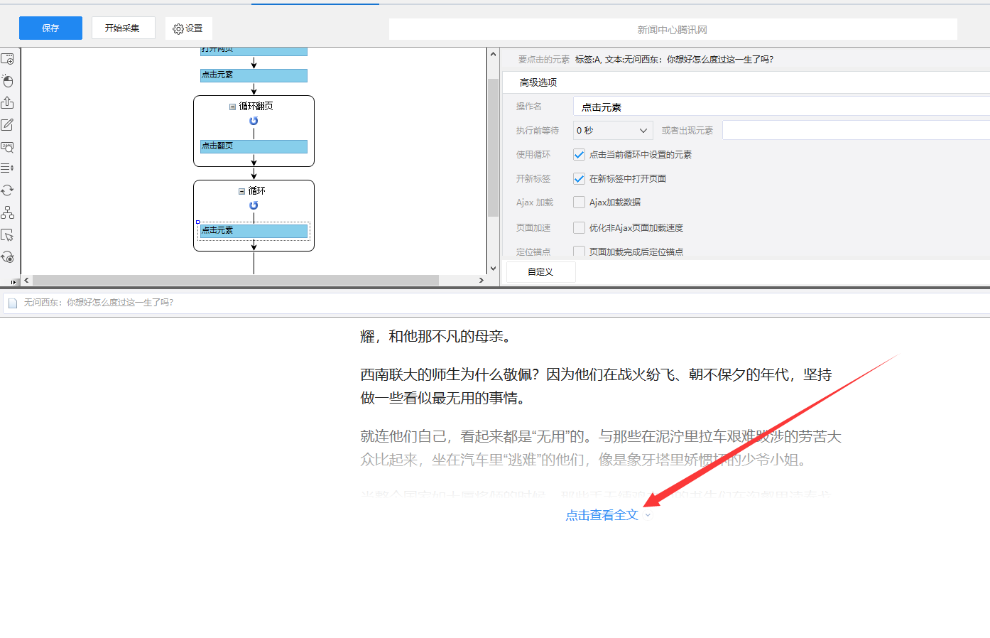This screenshot has height=638, width=990.
Task: Open the 执行前等待 wait-time dropdown
Action: pos(611,130)
